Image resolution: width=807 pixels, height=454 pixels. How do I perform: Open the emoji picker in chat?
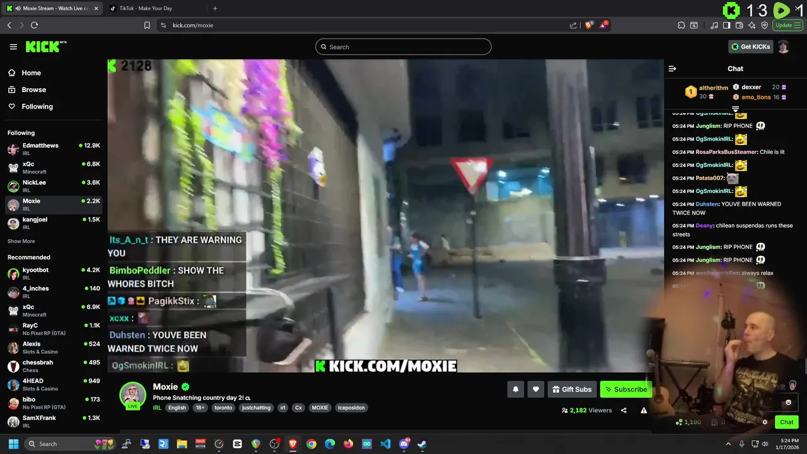(x=788, y=402)
